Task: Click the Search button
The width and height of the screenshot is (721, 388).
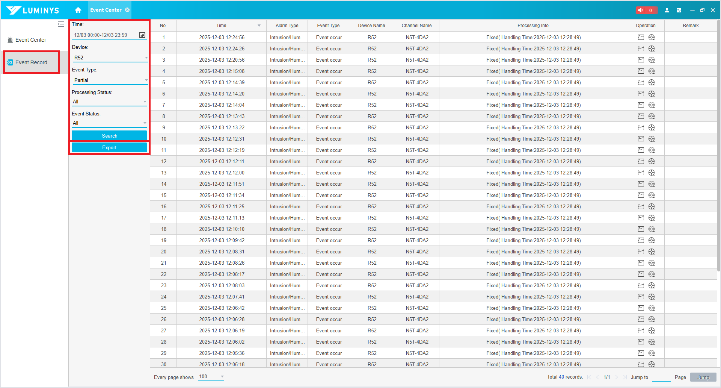Action: pyautogui.click(x=109, y=136)
